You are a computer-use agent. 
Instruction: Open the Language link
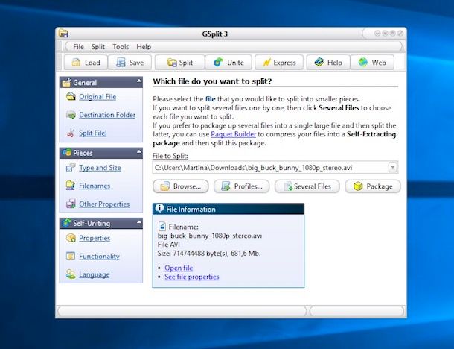[94, 274]
